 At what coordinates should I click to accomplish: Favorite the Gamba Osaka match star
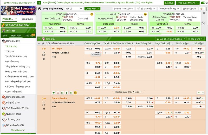44,109
